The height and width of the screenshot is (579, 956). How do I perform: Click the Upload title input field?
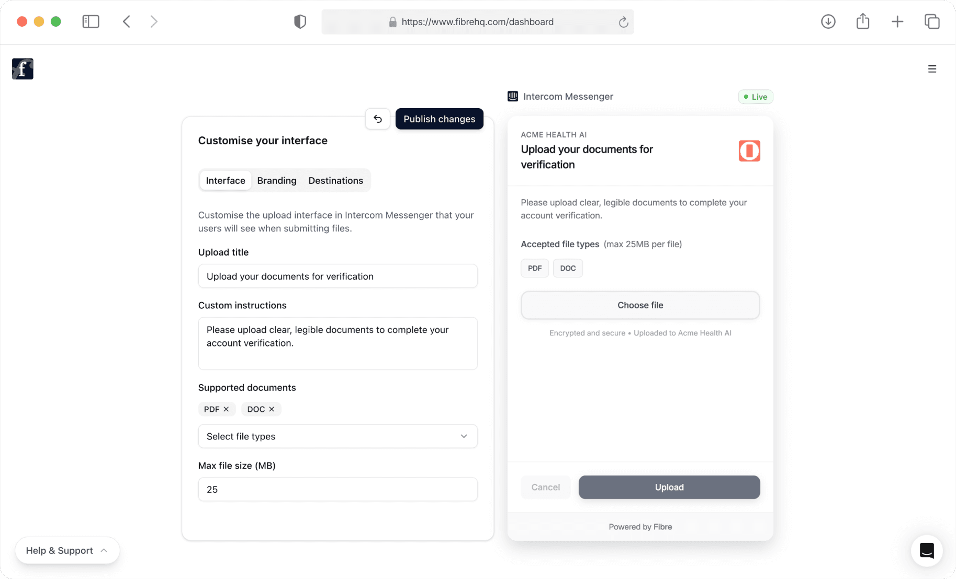(338, 276)
